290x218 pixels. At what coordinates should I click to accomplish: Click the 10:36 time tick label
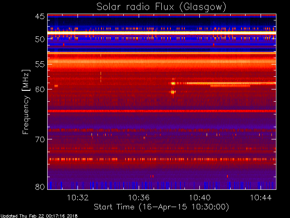click(139, 198)
